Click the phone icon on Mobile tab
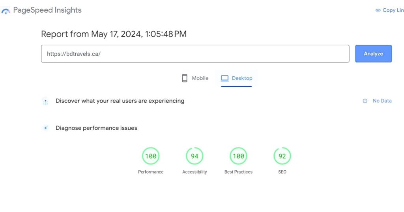Screen dimensions: 404x212 [x=185, y=78]
